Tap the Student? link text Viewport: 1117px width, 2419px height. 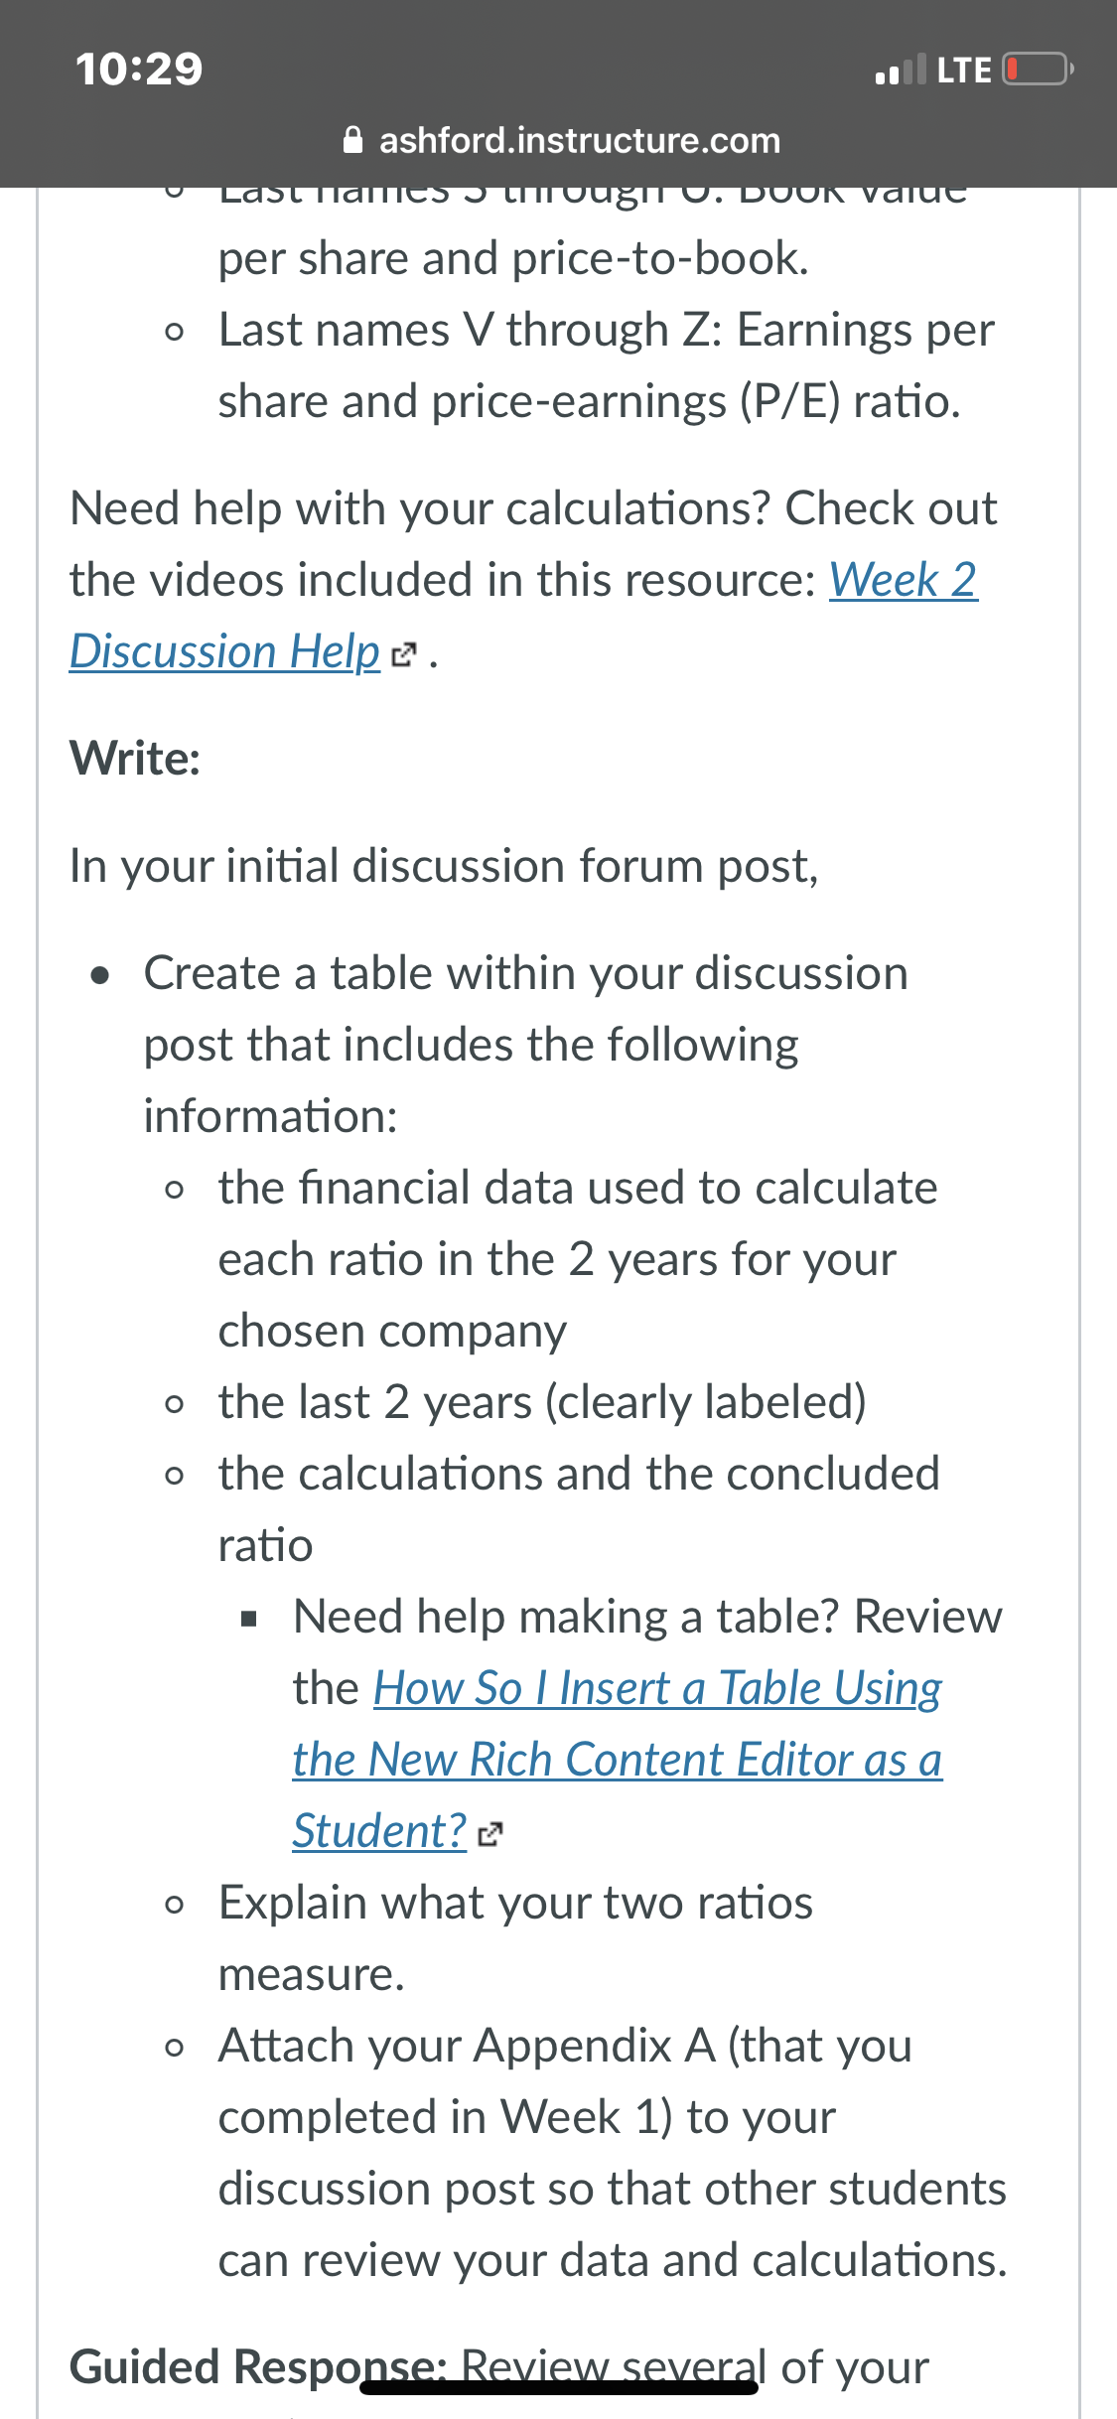(x=380, y=1831)
